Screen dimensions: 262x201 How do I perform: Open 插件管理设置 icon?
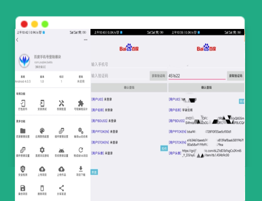[23, 150]
